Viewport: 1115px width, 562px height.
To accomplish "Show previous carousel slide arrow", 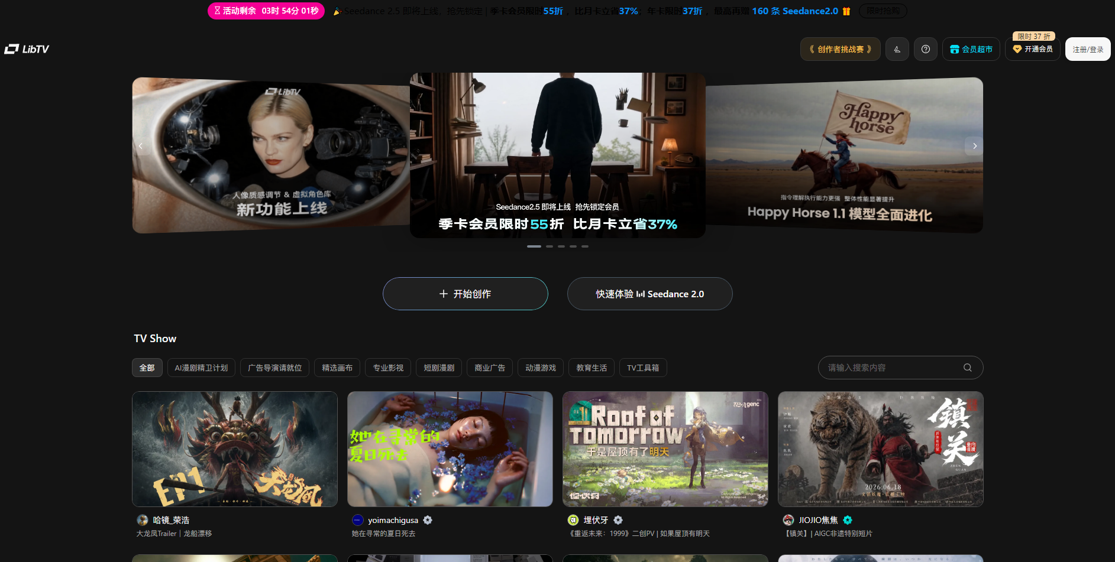I will (x=141, y=145).
